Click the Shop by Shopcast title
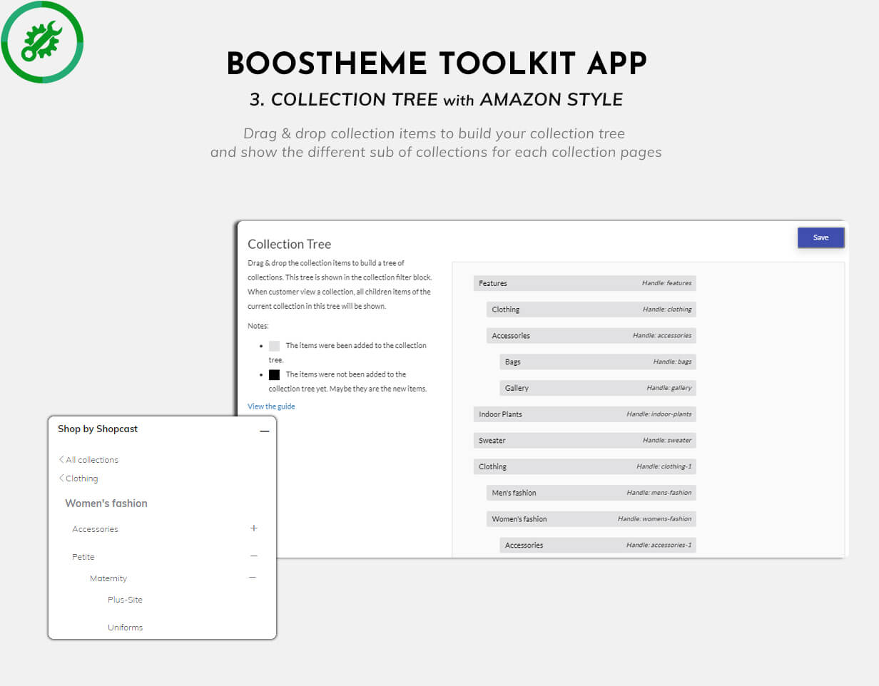The height and width of the screenshot is (686, 879). click(x=98, y=429)
